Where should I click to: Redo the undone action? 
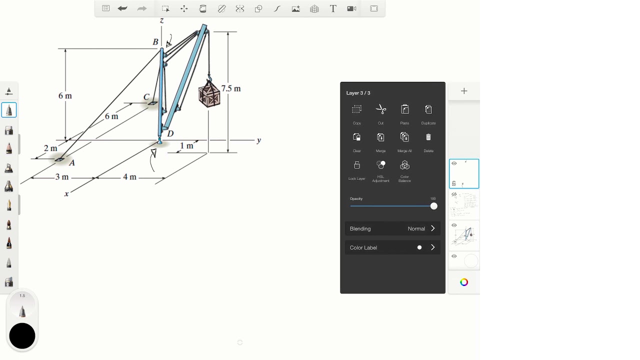(x=142, y=8)
